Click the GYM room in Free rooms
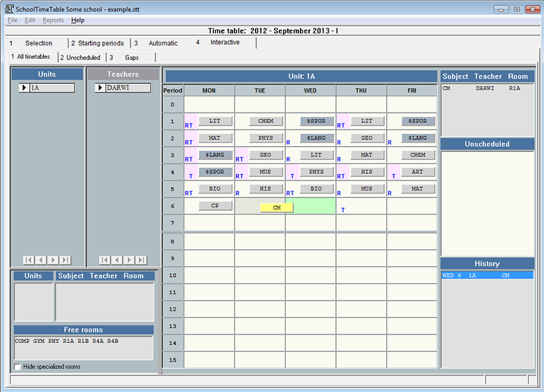The image size is (544, 392). 39,341
